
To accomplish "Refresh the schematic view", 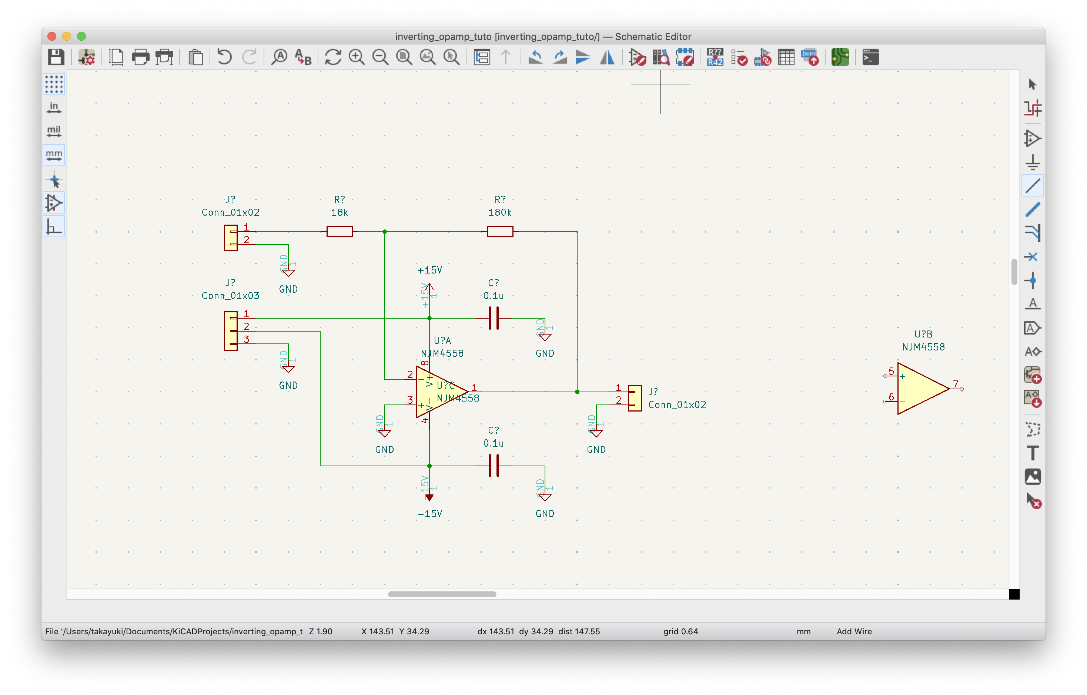I will coord(333,57).
